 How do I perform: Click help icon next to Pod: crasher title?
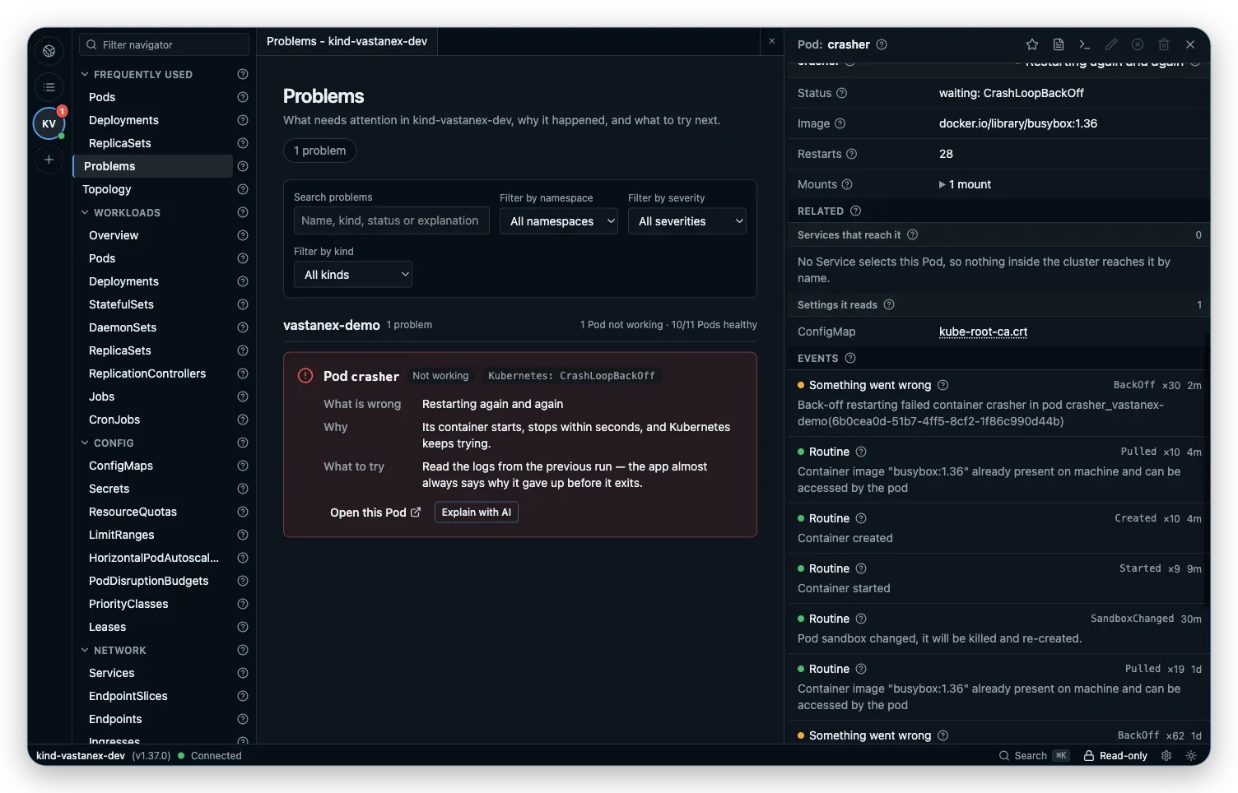pyautogui.click(x=882, y=44)
